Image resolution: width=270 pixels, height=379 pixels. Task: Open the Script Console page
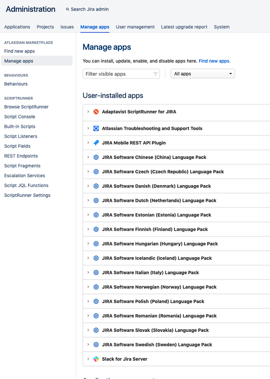pyautogui.click(x=20, y=117)
